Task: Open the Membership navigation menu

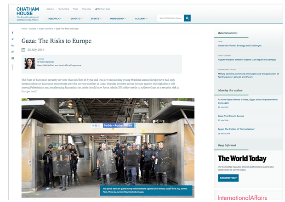Action: click(118, 19)
